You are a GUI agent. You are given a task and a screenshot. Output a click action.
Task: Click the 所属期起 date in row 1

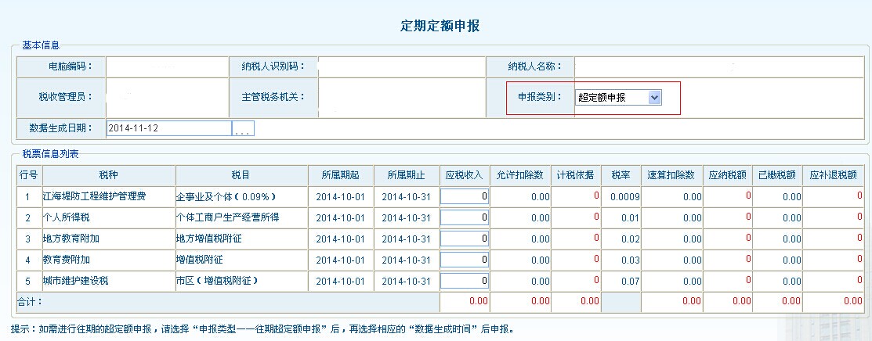pyautogui.click(x=341, y=196)
